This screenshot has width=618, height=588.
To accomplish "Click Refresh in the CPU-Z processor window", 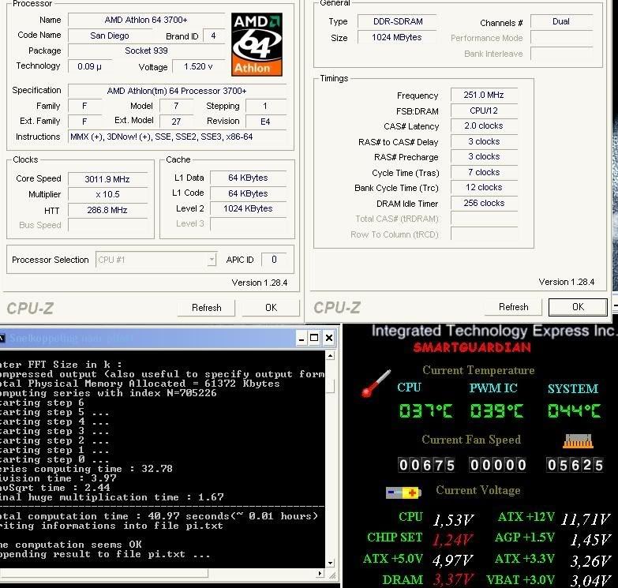I will 206,308.
